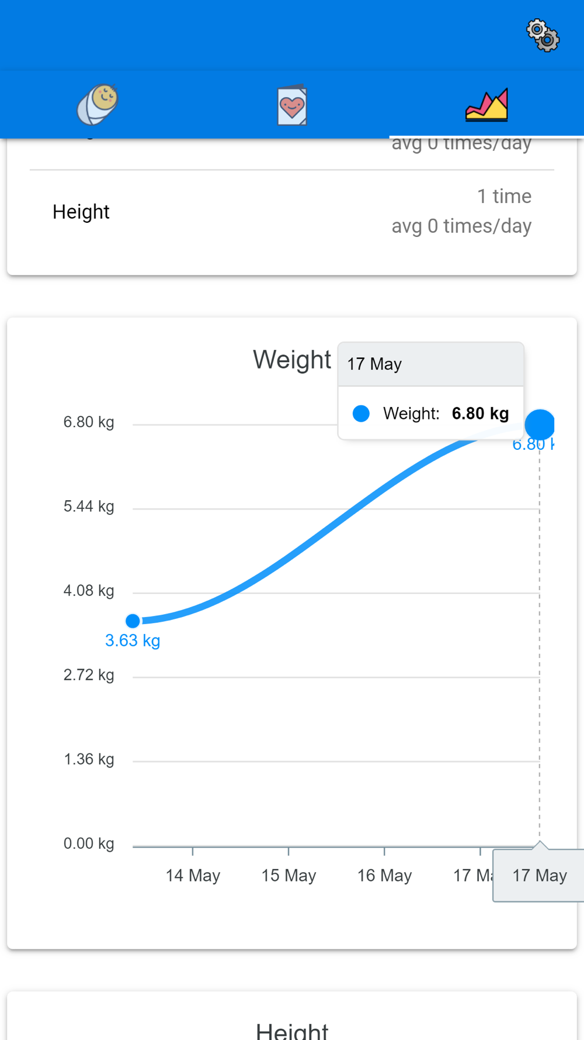The height and width of the screenshot is (1040, 584).
Task: Click the 0.00 kg y-axis label
Action: pyautogui.click(x=89, y=843)
